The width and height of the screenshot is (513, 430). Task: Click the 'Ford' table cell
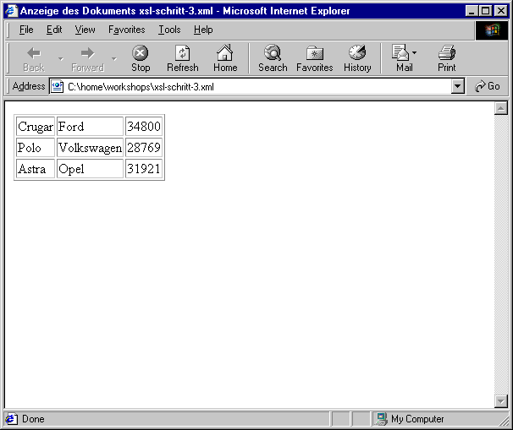click(x=90, y=127)
